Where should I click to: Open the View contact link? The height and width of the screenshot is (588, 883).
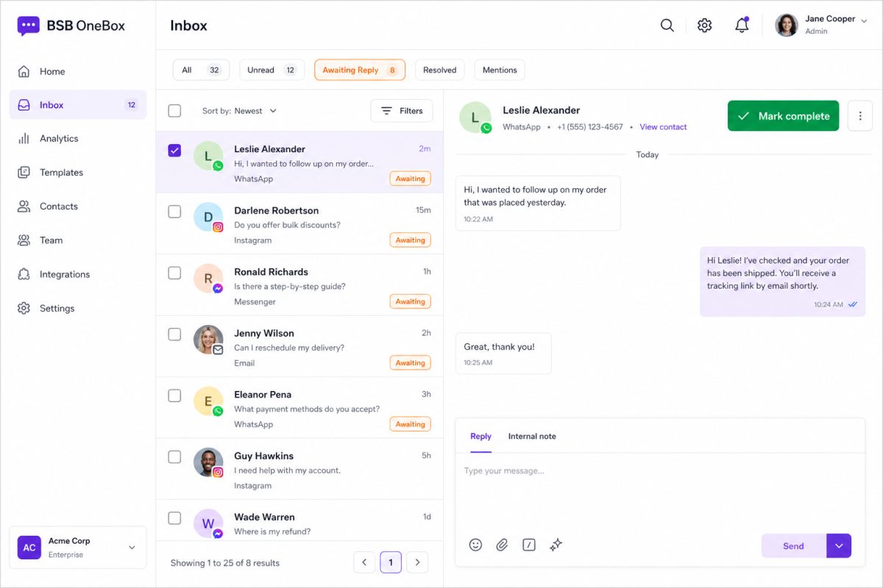pos(663,127)
